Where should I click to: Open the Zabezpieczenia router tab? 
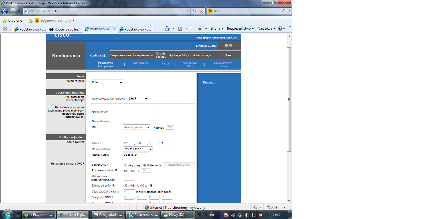pos(143,55)
